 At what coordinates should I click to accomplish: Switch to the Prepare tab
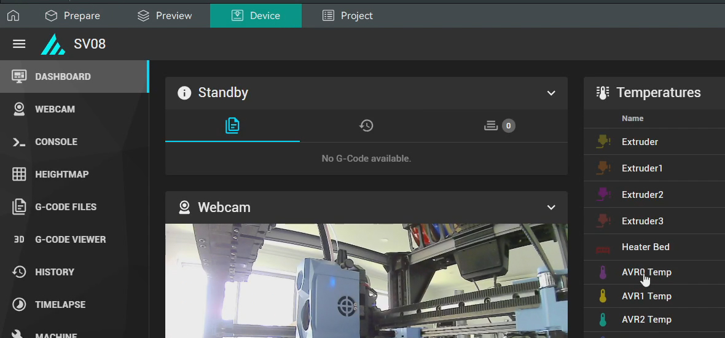pyautogui.click(x=72, y=16)
